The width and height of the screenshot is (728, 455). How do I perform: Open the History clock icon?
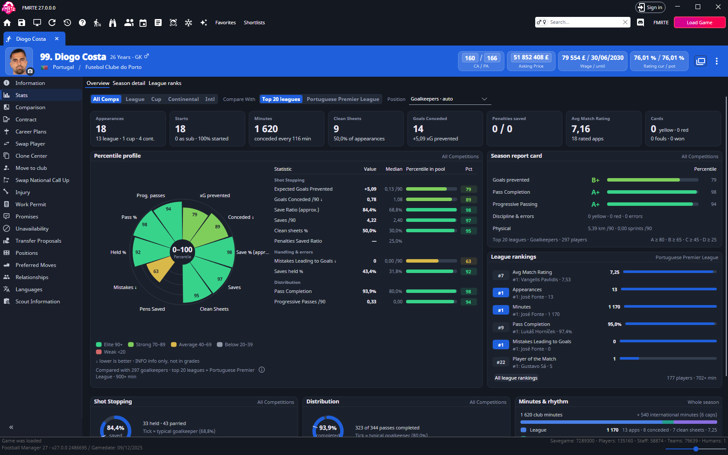(x=67, y=23)
